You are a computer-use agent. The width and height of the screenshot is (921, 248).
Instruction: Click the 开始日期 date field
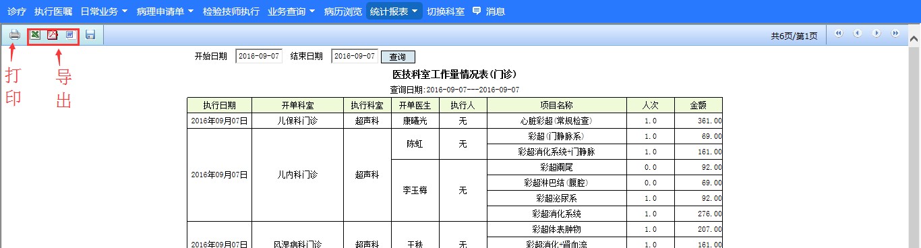tap(259, 57)
